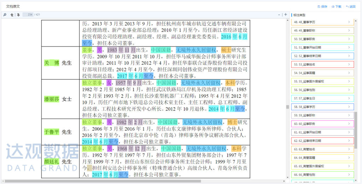Click the 返回 return button
The image size is (362, 184).
[x=351, y=7]
